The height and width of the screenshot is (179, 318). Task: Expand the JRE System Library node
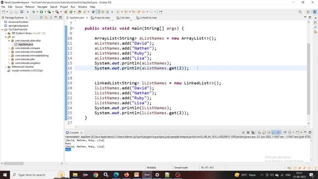[x=5, y=33]
